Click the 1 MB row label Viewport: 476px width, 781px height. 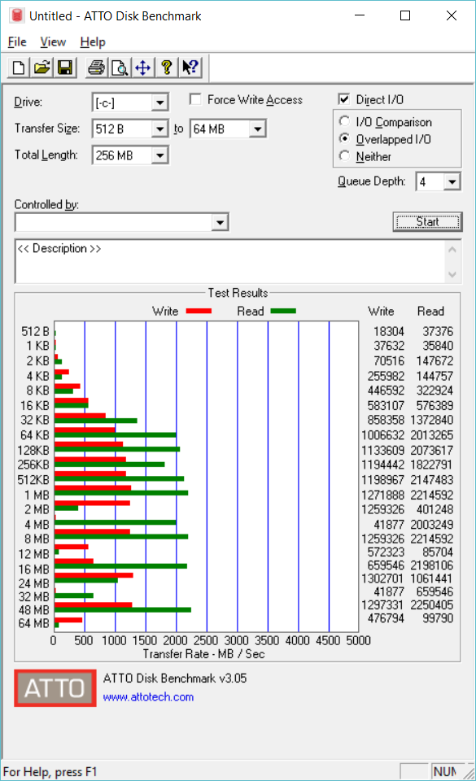pyautogui.click(x=37, y=495)
